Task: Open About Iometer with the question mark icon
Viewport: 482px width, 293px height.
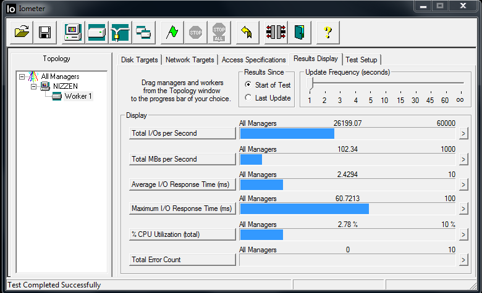Action: [328, 32]
